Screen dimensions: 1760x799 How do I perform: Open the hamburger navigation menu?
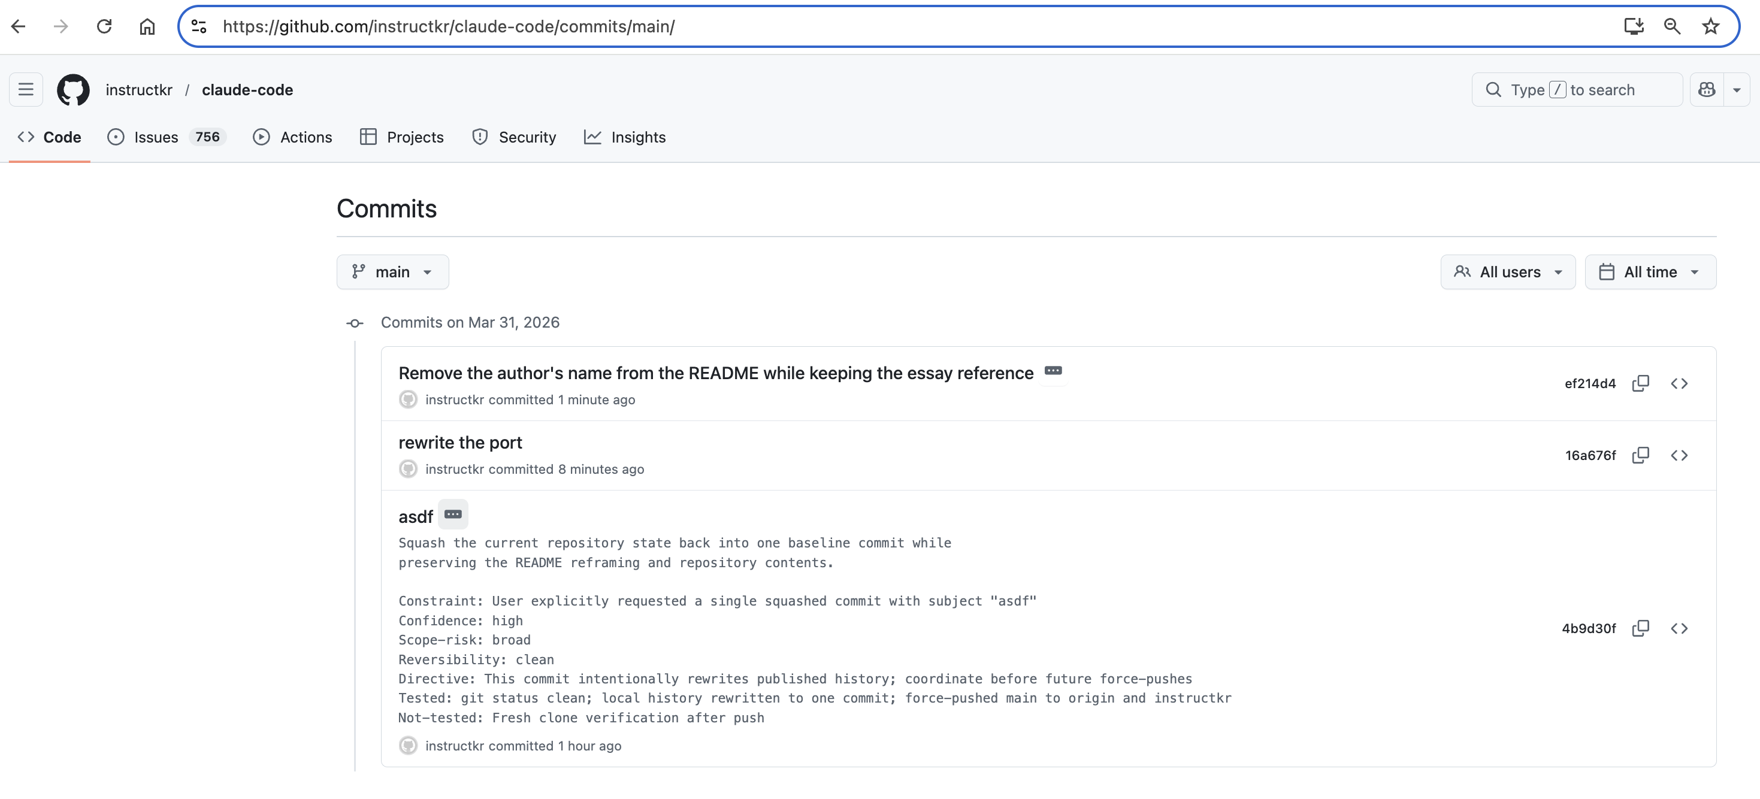point(26,89)
